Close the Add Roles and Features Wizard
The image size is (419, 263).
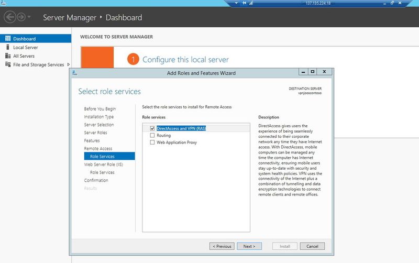pos(324,72)
